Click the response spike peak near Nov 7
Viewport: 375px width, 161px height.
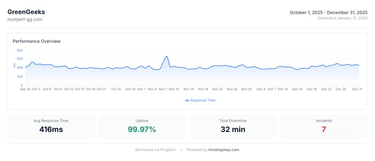coord(167,57)
